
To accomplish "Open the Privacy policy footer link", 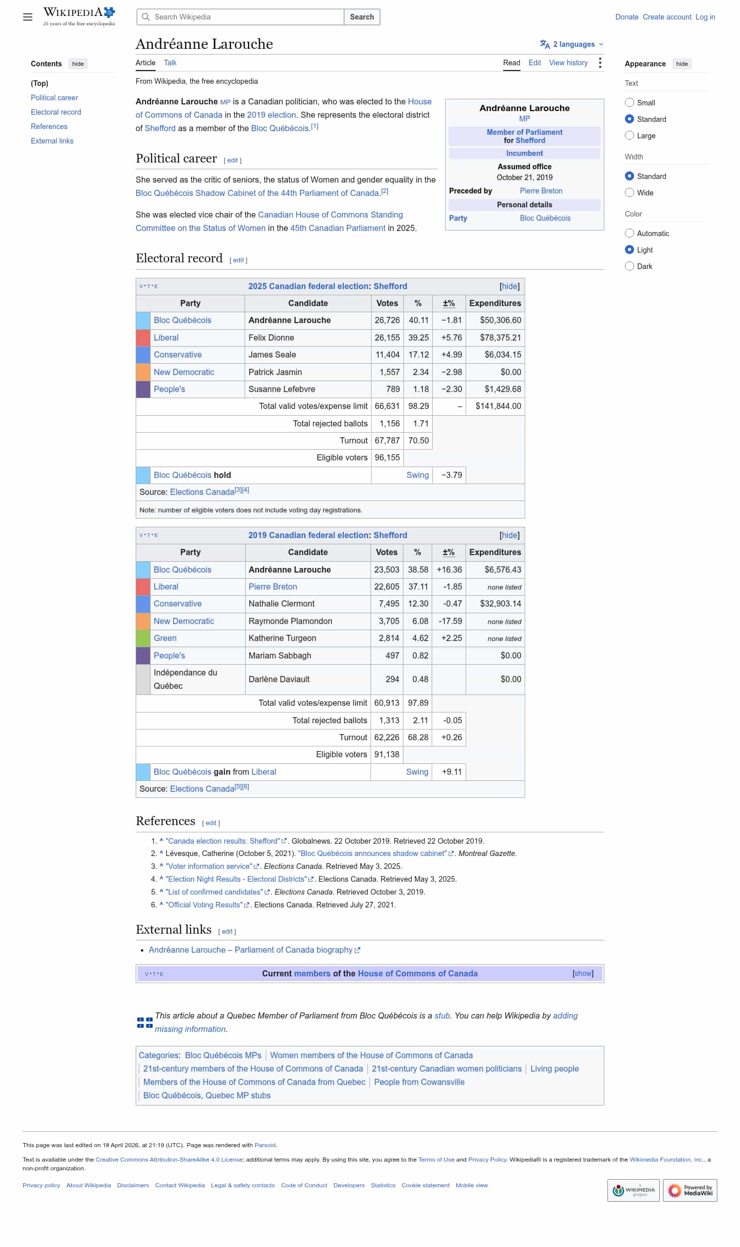I will point(41,1185).
